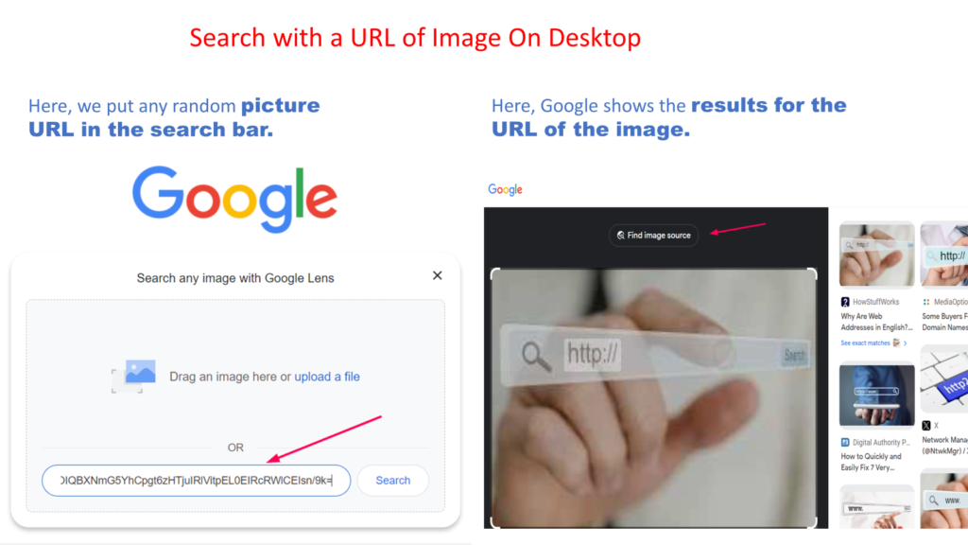The width and height of the screenshot is (968, 545).
Task: Click the See exact matches link
Action: 866,343
